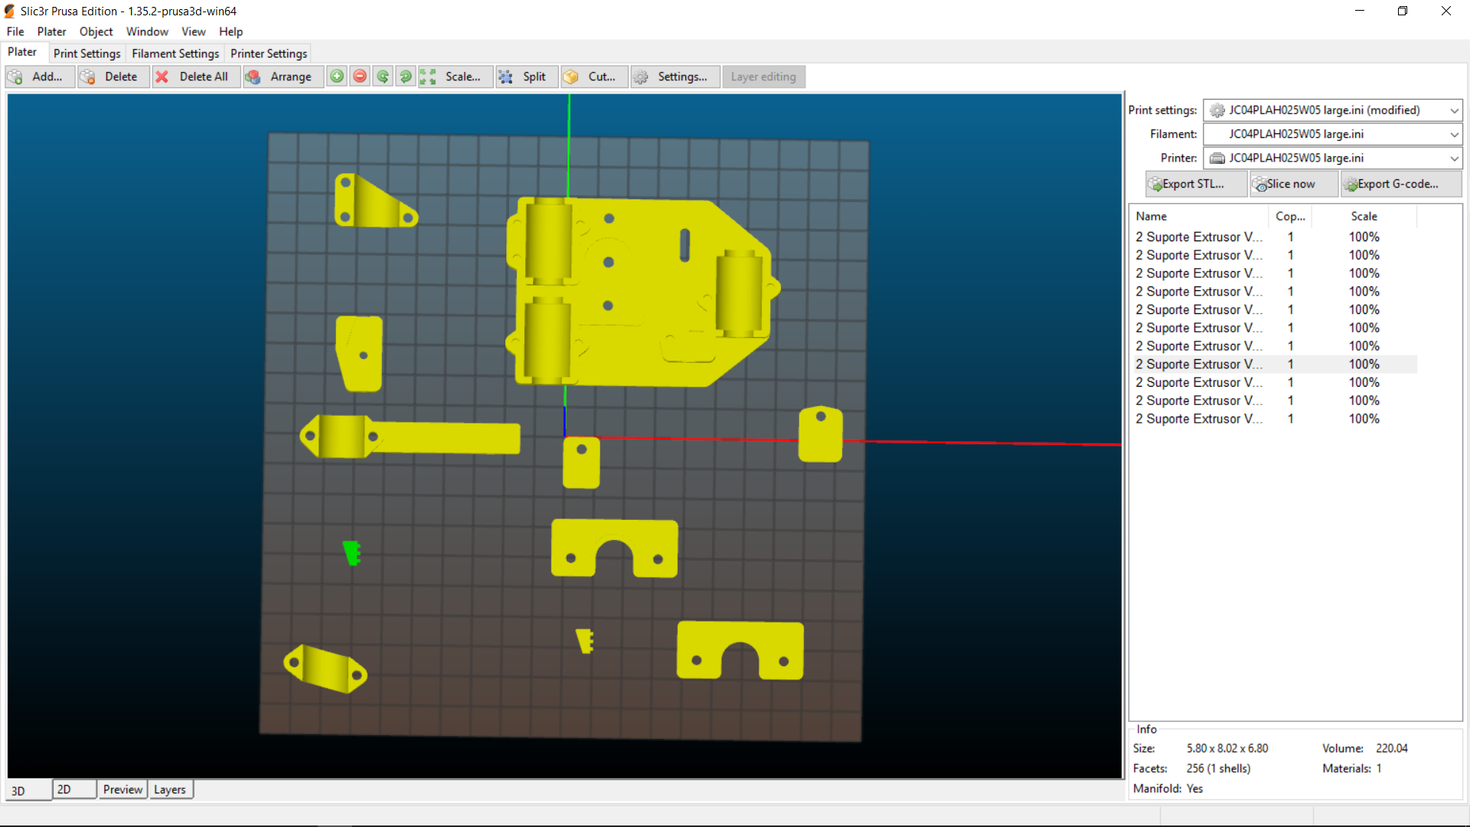Open the Filament Settings tab
The width and height of the screenshot is (1470, 827).
175,54
